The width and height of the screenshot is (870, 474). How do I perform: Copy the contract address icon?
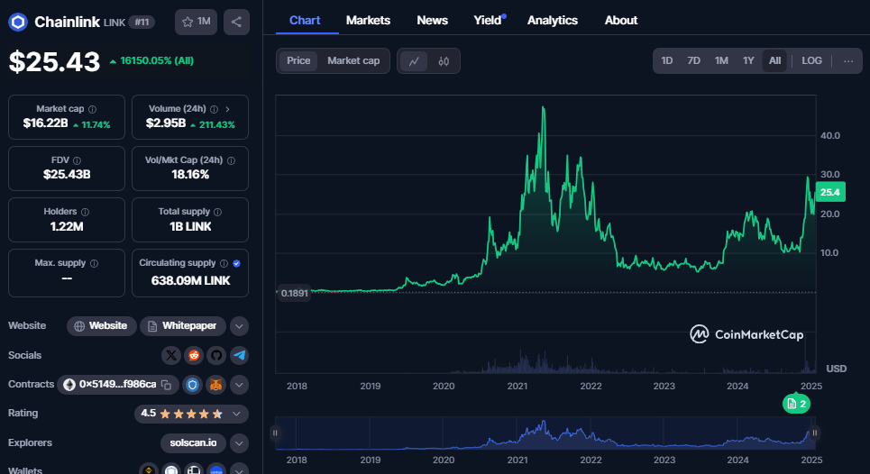pos(166,385)
